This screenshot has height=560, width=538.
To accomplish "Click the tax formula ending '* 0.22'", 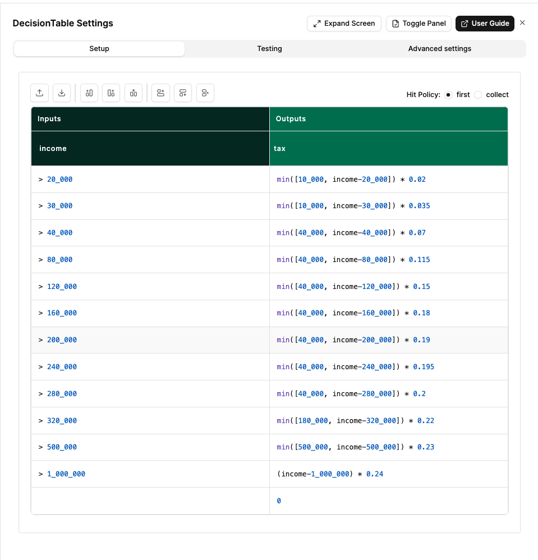I will point(389,421).
